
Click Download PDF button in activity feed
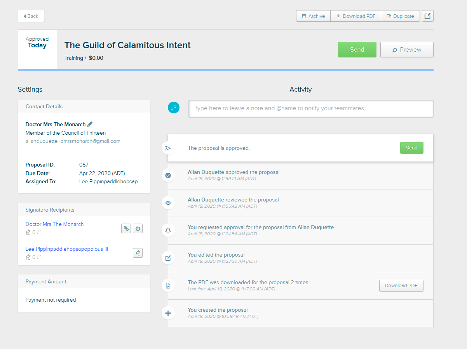(401, 286)
